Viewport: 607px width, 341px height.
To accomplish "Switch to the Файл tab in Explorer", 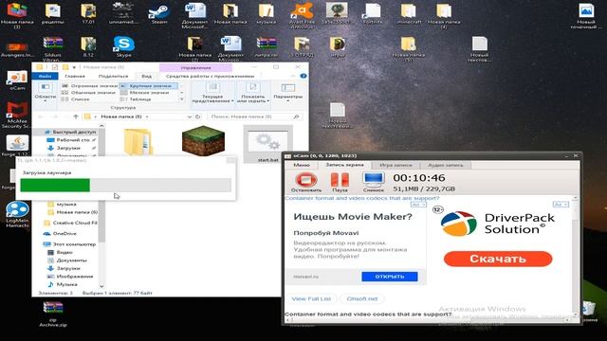I will coord(46,76).
